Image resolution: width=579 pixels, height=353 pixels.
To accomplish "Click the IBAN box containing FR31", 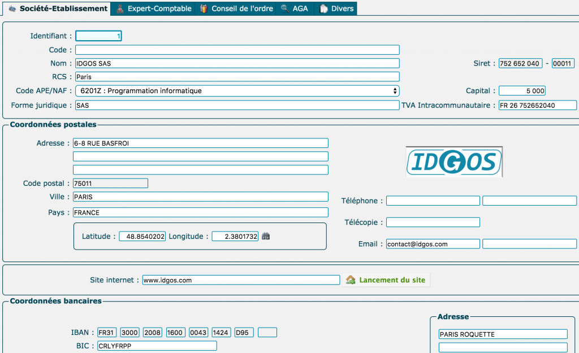I will pos(107,332).
